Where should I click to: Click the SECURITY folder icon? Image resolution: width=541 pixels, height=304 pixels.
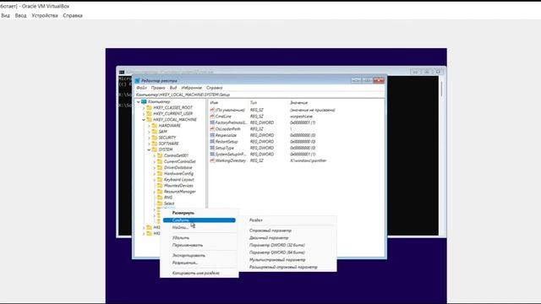tap(155, 138)
